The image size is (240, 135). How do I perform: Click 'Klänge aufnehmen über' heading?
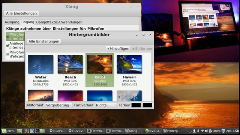(x=28, y=28)
